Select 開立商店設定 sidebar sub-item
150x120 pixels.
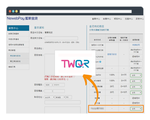click(18, 61)
